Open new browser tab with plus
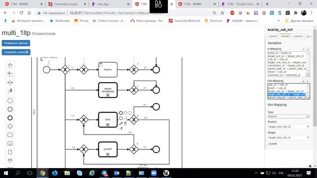Image resolution: width=317 pixels, height=178 pixels. (x=267, y=4)
